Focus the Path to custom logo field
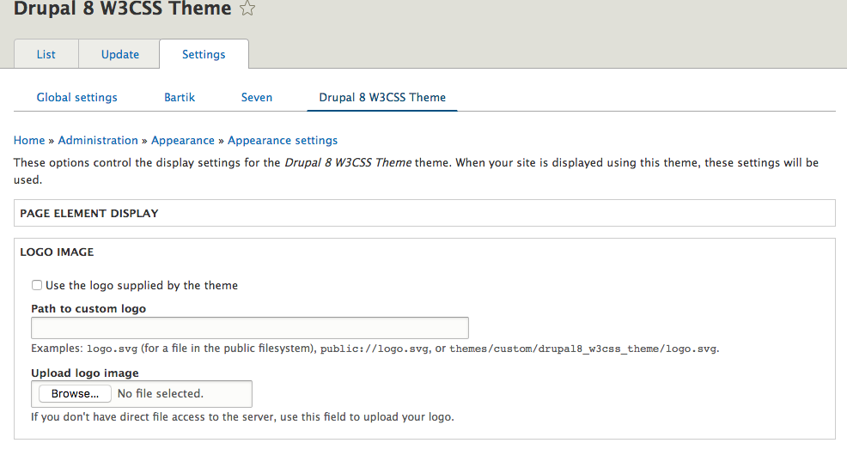 point(250,328)
